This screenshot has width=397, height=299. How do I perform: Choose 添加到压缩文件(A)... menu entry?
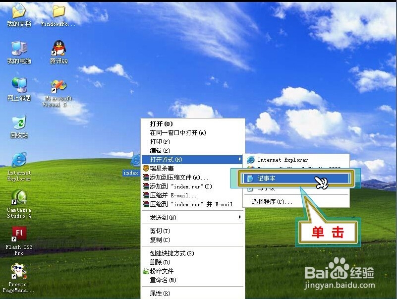click(193, 178)
